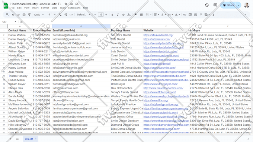Toggle italic formatting
Screen dimensions: 253x142
(118, 14)
